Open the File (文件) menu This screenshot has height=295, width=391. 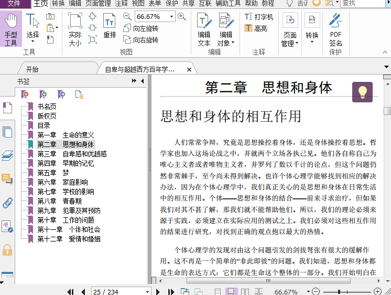(14, 4)
